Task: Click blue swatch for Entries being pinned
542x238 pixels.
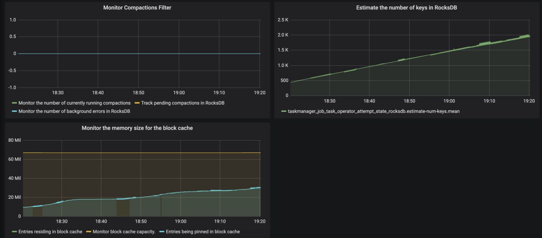Action: pyautogui.click(x=161, y=232)
